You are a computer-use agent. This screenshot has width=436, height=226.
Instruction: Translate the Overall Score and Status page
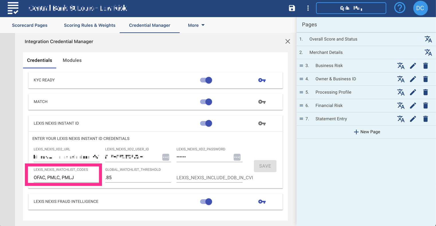click(428, 39)
